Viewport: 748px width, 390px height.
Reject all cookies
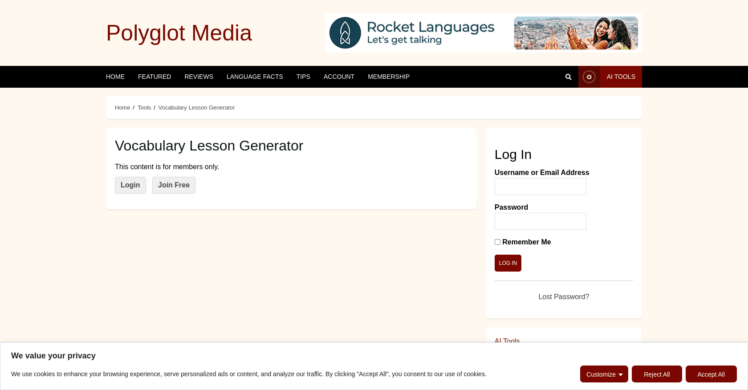(x=657, y=374)
